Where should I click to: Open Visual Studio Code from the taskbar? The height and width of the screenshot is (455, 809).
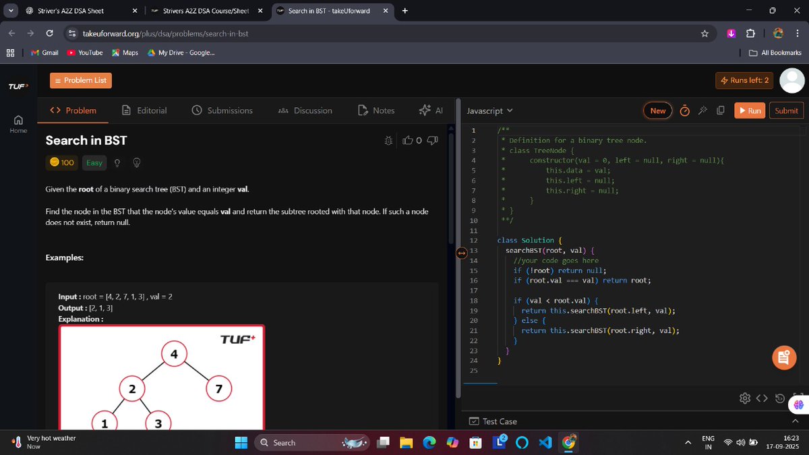[545, 442]
